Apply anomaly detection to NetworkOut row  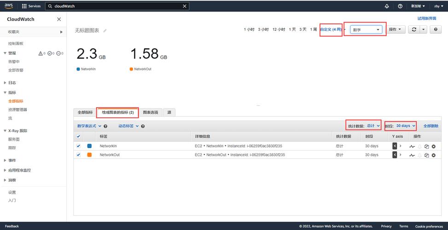[x=412, y=155]
